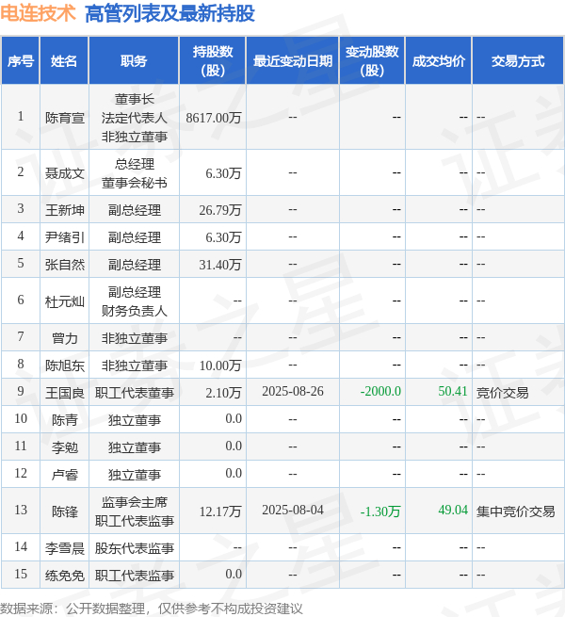
Task: Click the 最近变动日期 column header
Action: click(293, 61)
